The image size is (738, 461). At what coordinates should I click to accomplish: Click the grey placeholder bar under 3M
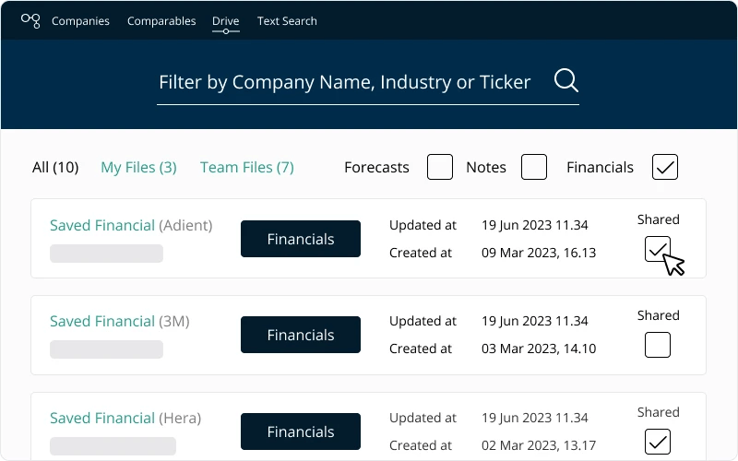(106, 349)
